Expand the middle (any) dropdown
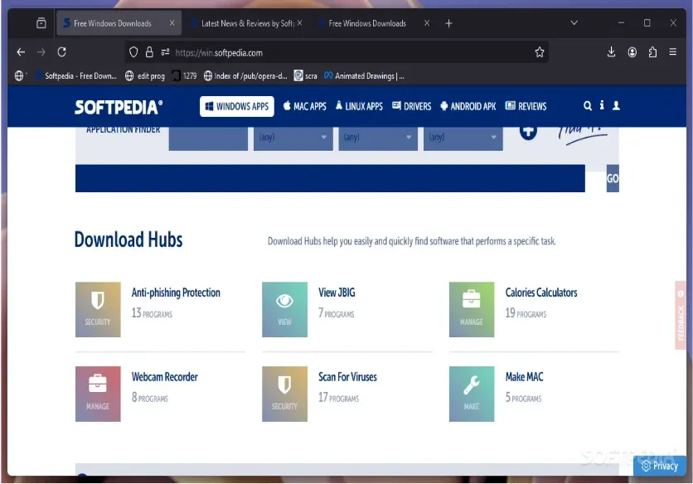693x484 pixels. click(378, 138)
